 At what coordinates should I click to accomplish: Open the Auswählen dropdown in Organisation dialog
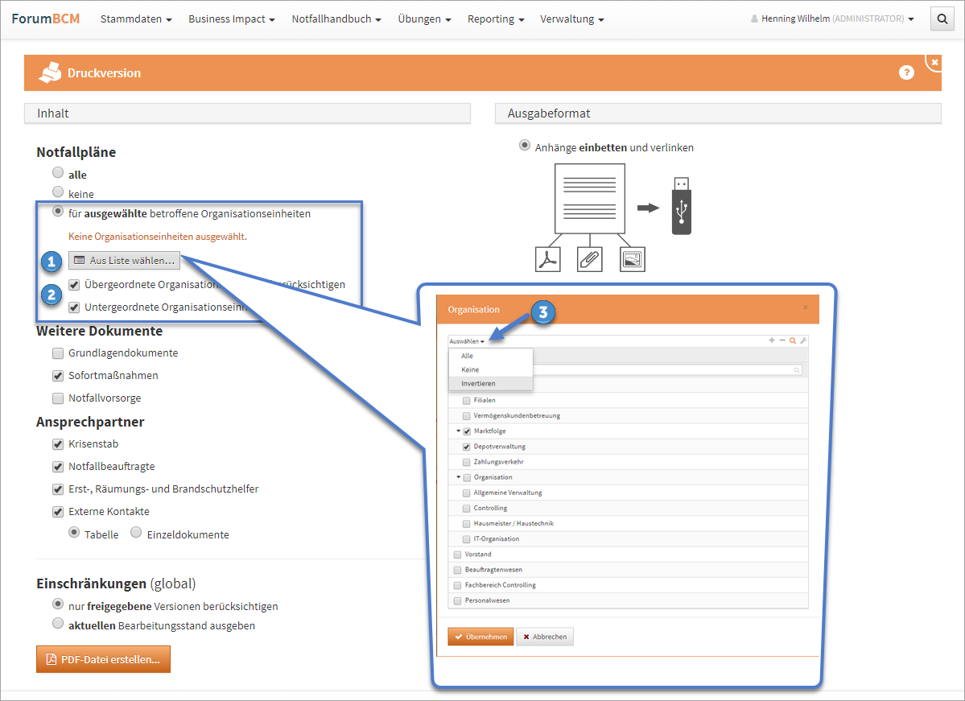click(x=467, y=341)
